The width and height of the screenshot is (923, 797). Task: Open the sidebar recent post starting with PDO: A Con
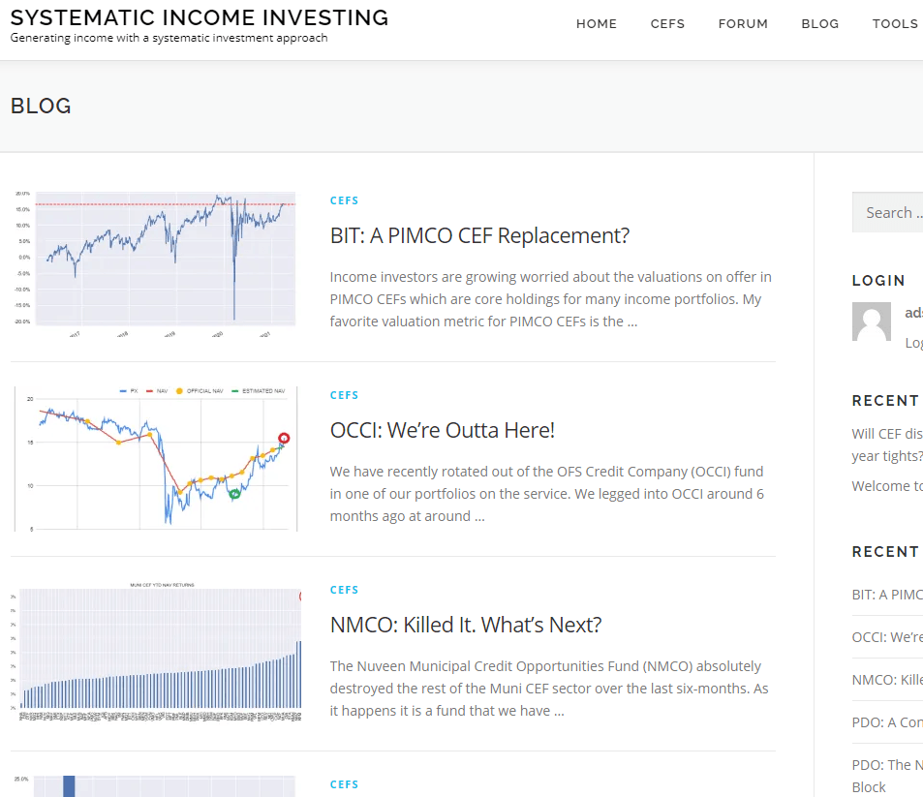point(887,721)
